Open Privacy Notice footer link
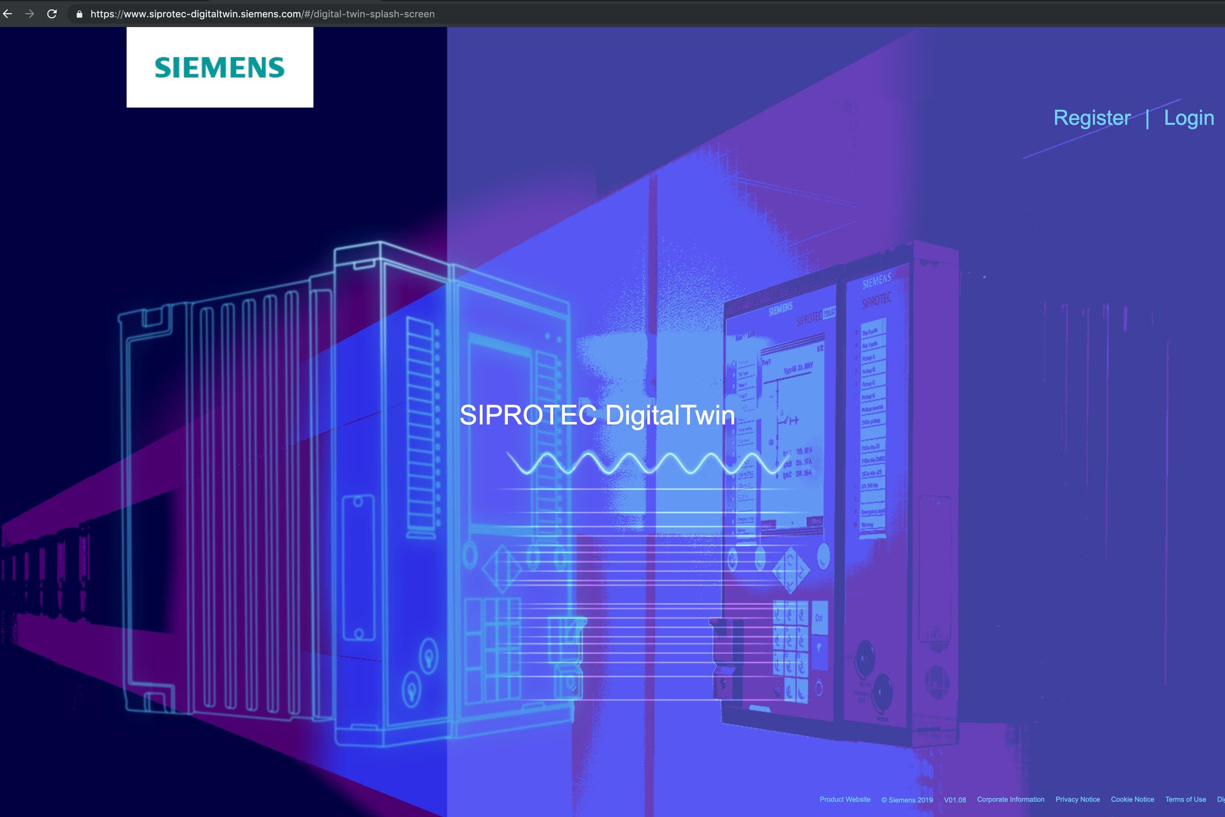The image size is (1225, 817). [x=1077, y=799]
